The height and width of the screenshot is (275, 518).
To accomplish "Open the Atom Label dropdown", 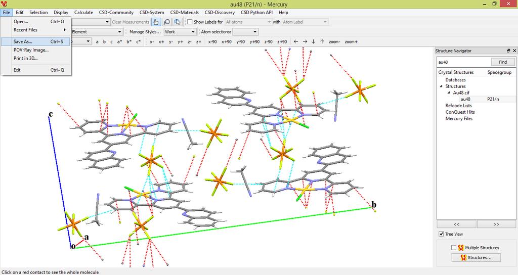I will tap(305, 22).
